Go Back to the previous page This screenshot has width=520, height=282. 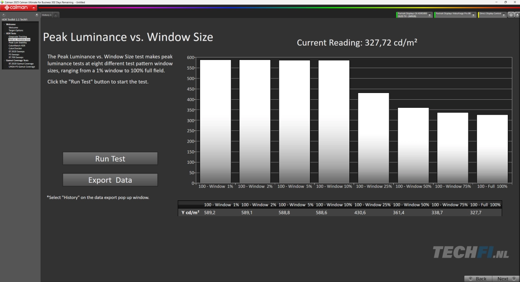(477, 278)
